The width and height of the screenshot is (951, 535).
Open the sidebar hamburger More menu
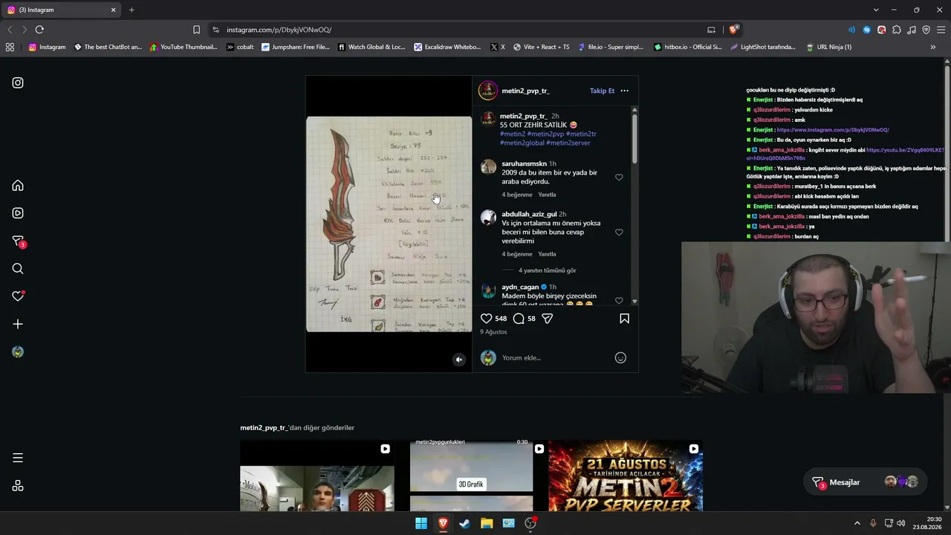click(18, 458)
